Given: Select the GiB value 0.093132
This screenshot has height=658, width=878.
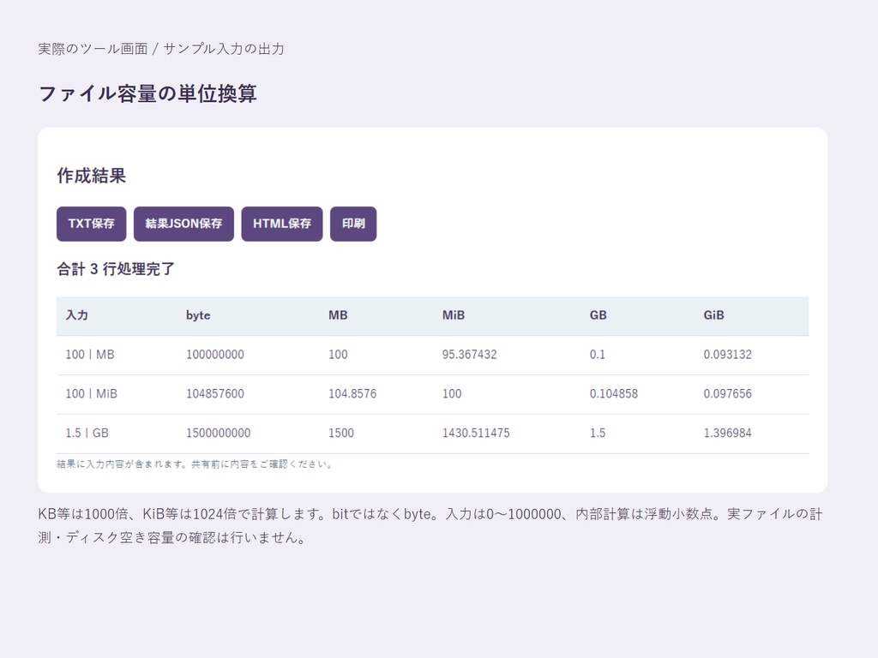Looking at the screenshot, I should 727,354.
